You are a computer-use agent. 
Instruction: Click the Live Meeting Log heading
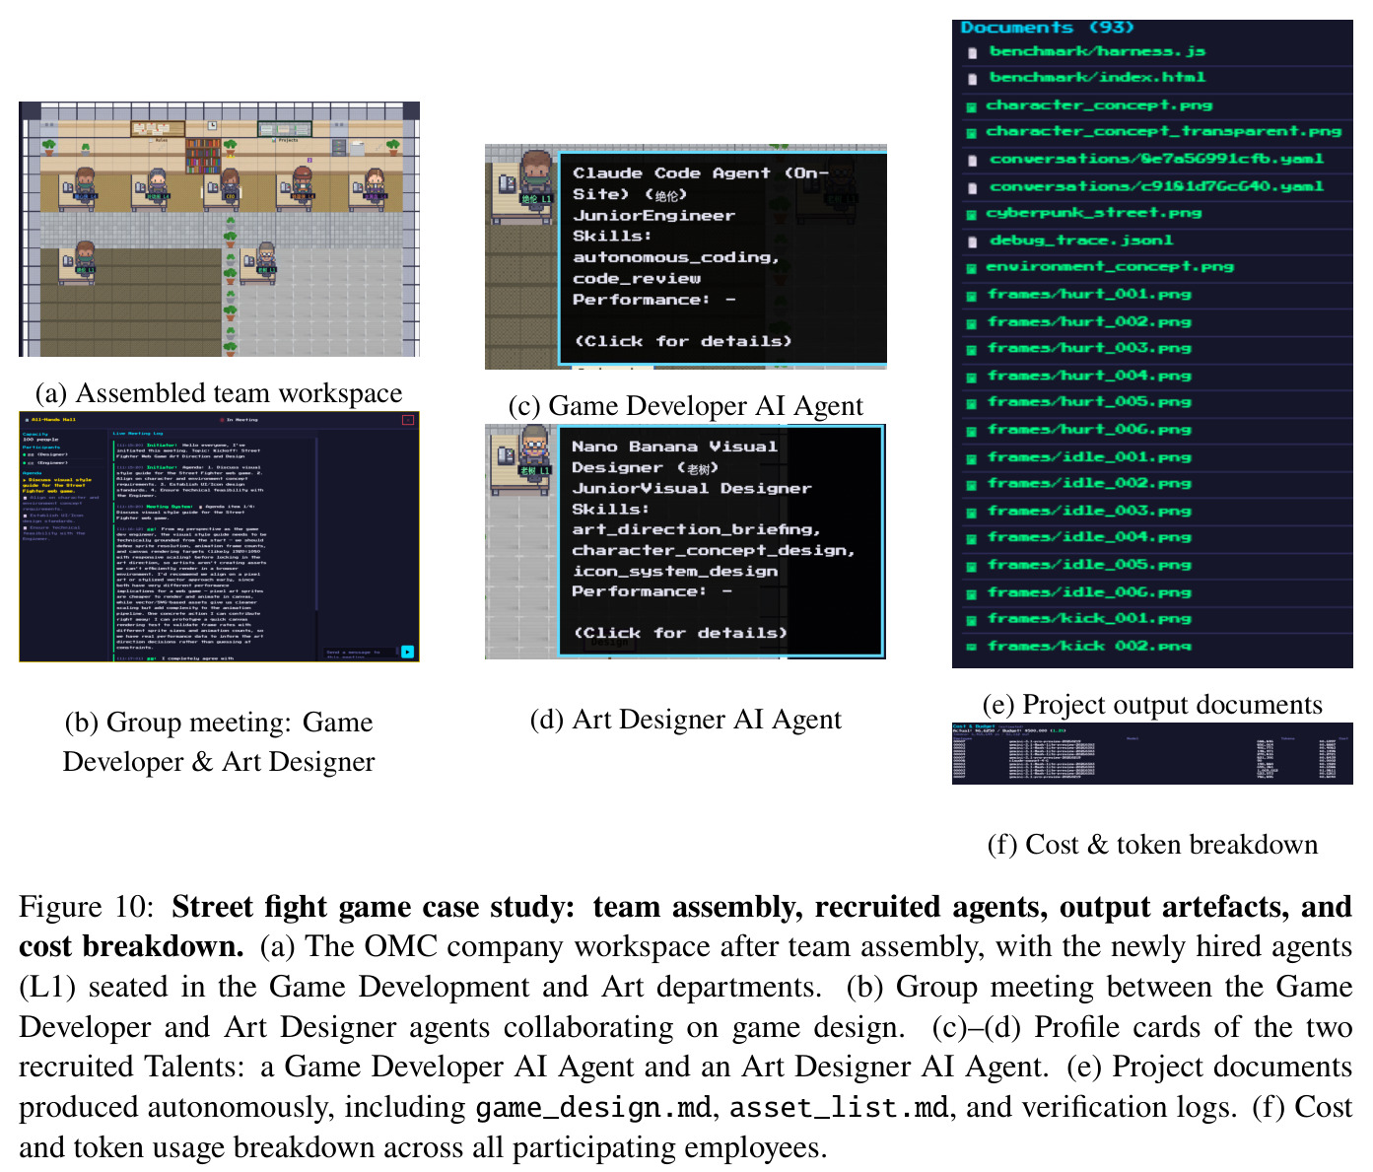point(138,434)
